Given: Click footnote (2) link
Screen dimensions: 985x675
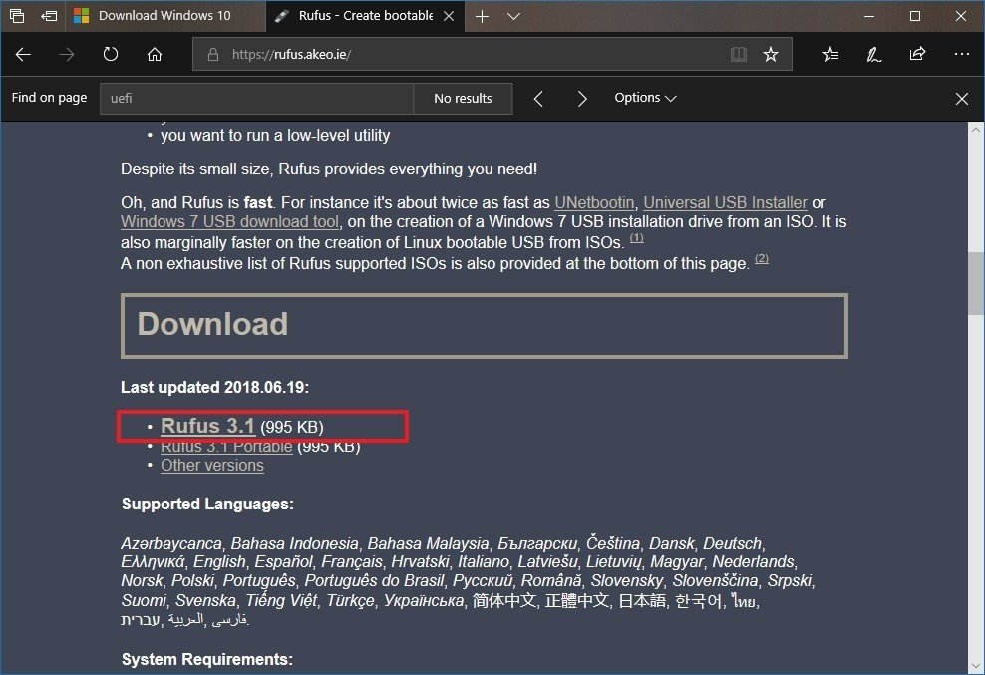Looking at the screenshot, I should (762, 259).
